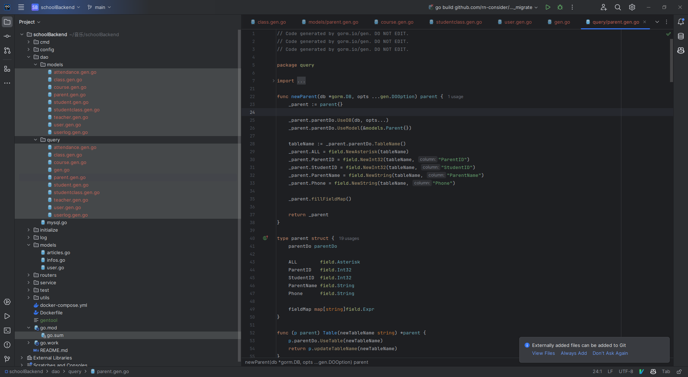Open the main branch dropdown
The image size is (688, 377).
pyautogui.click(x=100, y=7)
